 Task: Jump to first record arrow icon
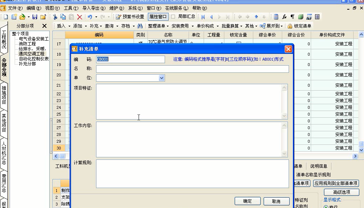[x=203, y=17]
